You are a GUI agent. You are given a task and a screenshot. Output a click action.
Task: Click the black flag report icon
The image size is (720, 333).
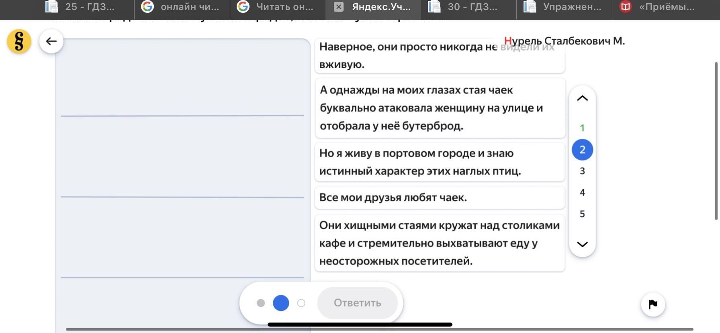pos(653,304)
